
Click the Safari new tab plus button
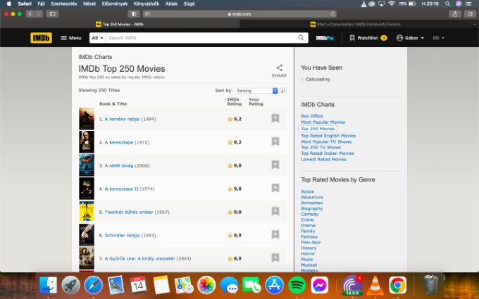(474, 24)
